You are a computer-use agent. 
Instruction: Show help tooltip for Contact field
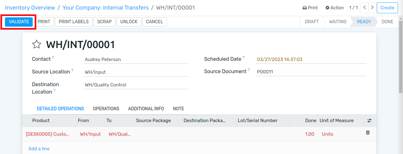point(53,58)
